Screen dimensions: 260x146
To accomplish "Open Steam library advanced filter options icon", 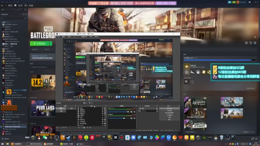I will (x=25, y=18).
